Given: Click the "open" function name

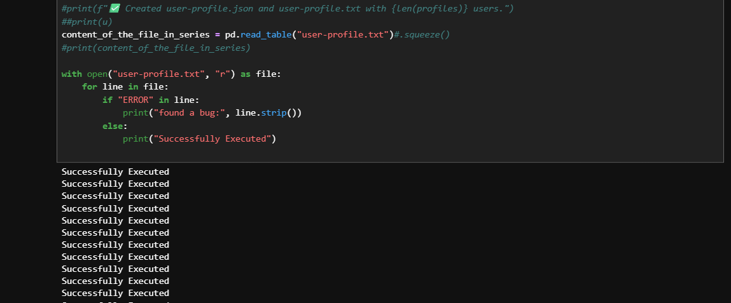Looking at the screenshot, I should (97, 74).
